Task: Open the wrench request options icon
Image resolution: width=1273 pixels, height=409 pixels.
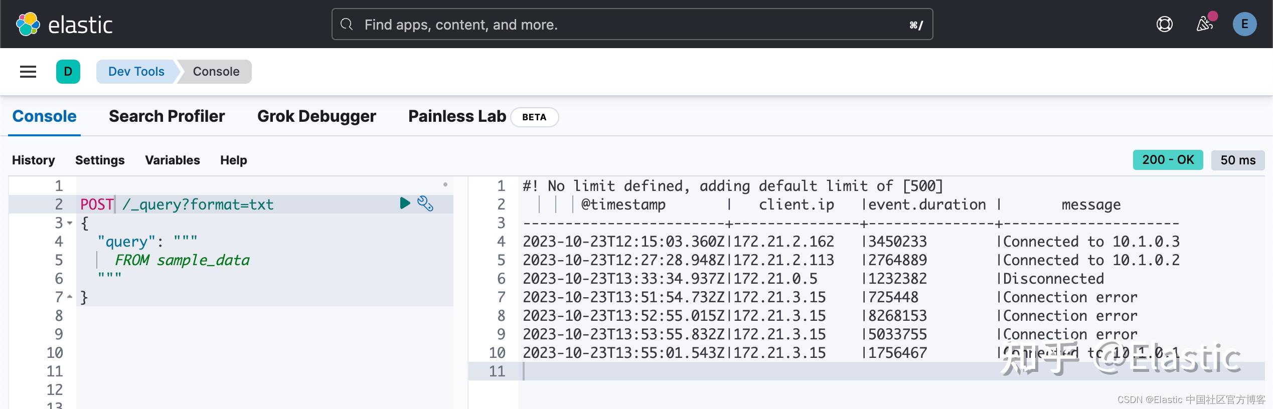Action: tap(425, 203)
